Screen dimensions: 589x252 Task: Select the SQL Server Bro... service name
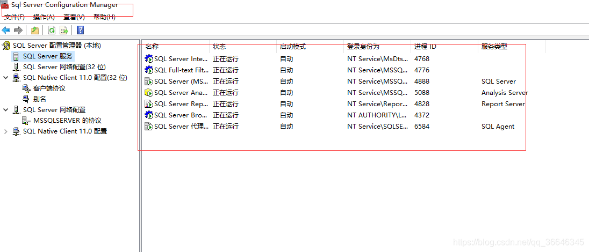tap(181, 115)
